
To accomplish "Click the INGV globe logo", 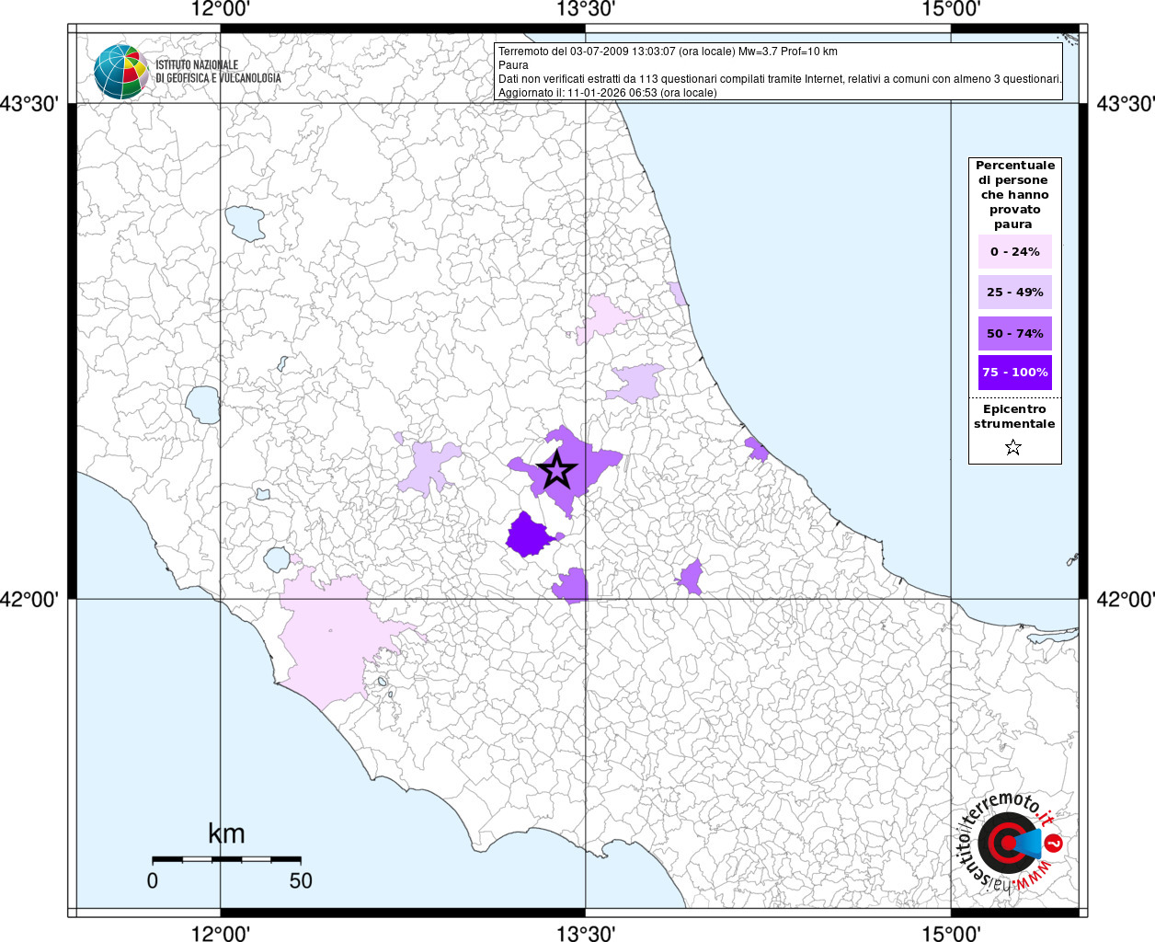I will coord(121,72).
